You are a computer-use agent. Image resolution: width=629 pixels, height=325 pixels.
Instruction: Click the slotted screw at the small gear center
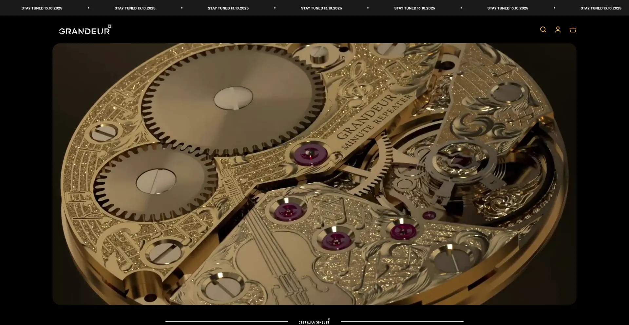tap(156, 181)
